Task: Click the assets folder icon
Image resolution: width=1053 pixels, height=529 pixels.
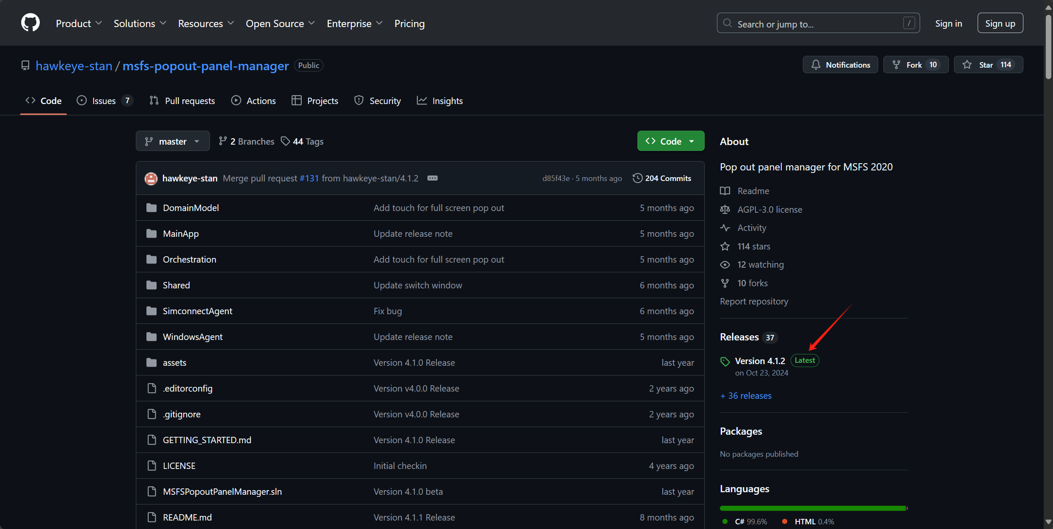Action: 151,362
